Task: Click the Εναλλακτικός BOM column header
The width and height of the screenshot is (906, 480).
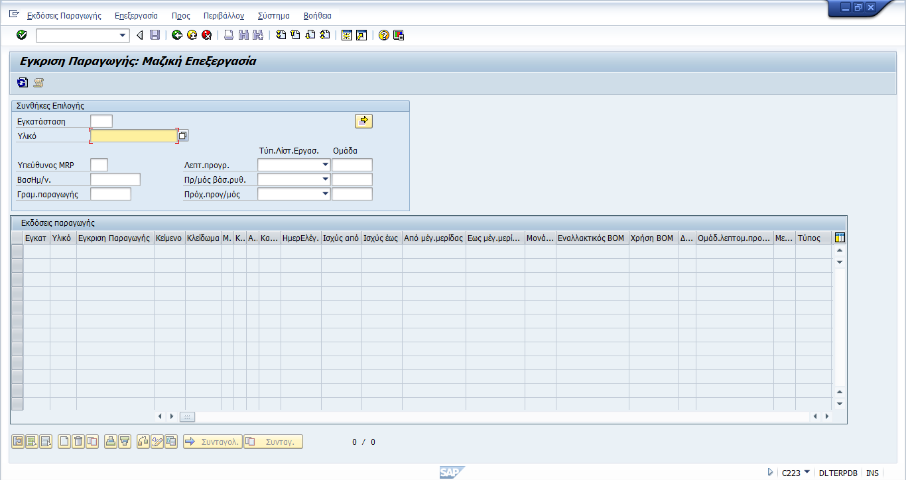Action: coord(592,238)
